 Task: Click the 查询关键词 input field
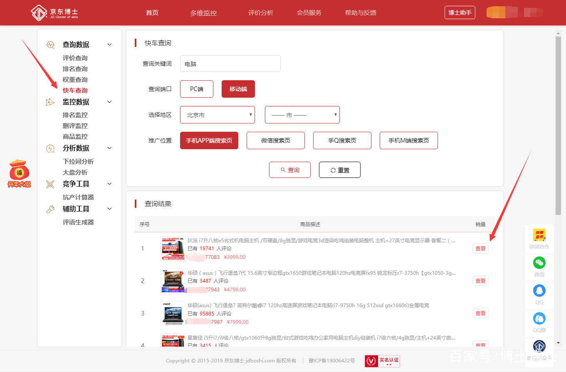(x=230, y=64)
